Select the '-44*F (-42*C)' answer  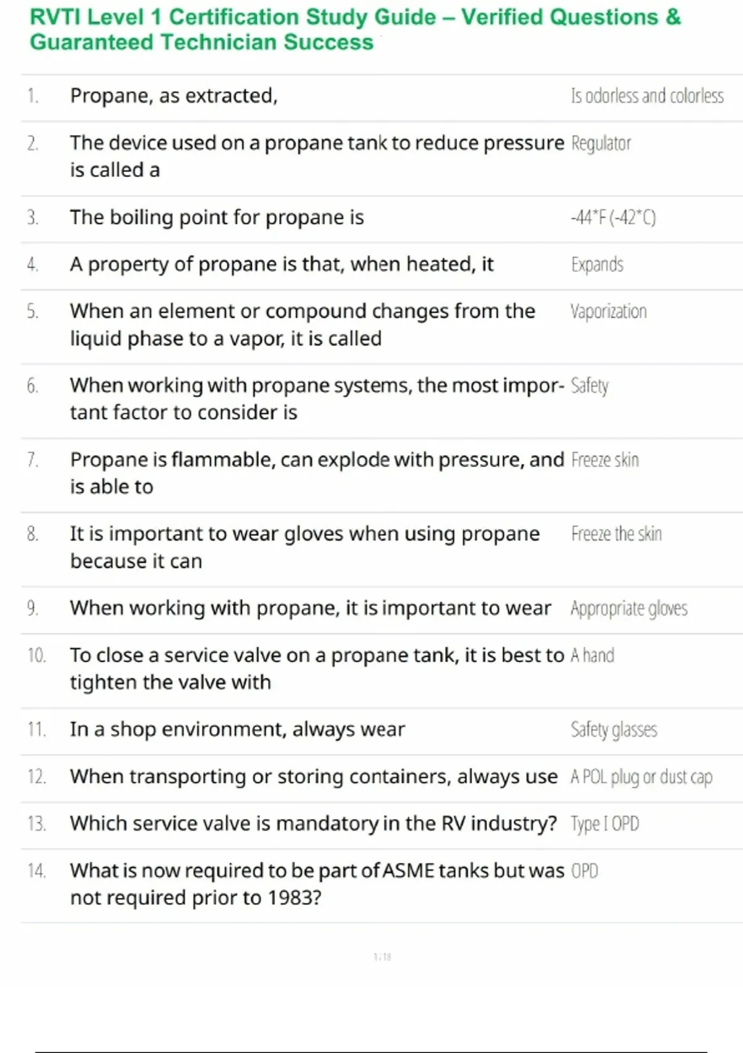point(613,217)
